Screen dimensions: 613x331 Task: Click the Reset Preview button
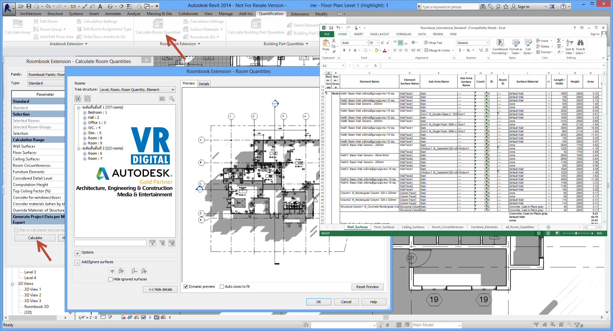point(368,287)
